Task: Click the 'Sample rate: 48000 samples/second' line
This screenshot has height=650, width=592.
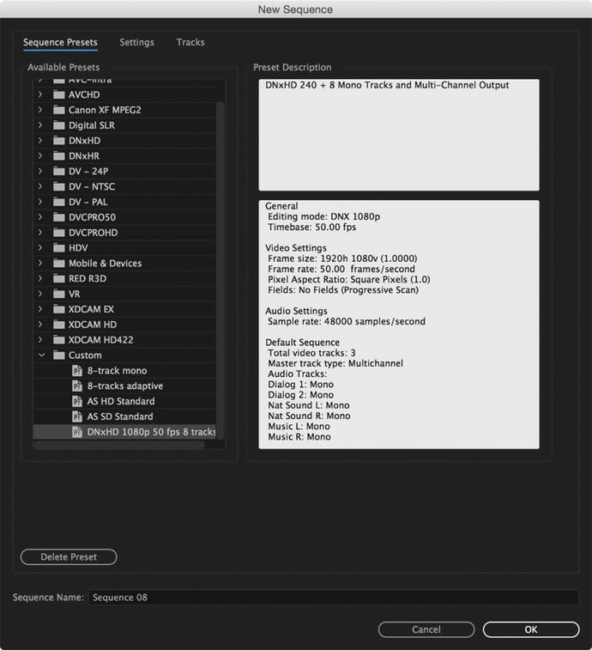Action: 347,322
